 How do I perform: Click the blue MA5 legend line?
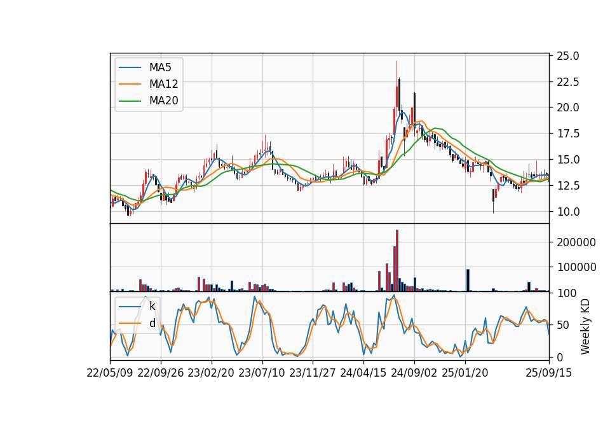tap(130, 68)
